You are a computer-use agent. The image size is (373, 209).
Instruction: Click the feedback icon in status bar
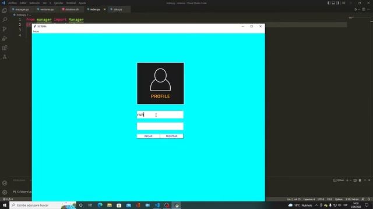pos(363,199)
